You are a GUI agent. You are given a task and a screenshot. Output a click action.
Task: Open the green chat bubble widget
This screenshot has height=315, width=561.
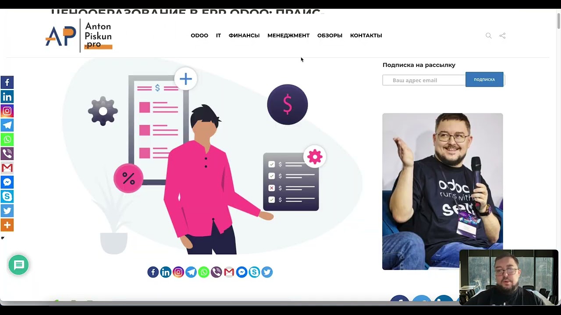(x=18, y=265)
